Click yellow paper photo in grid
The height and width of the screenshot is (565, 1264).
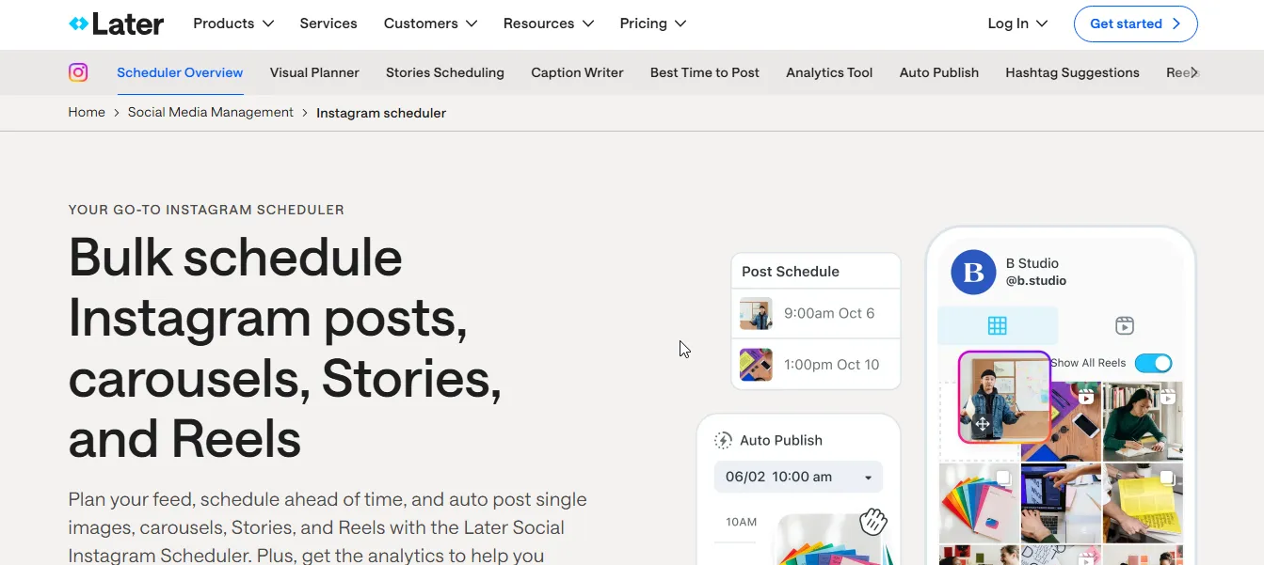point(1143,503)
